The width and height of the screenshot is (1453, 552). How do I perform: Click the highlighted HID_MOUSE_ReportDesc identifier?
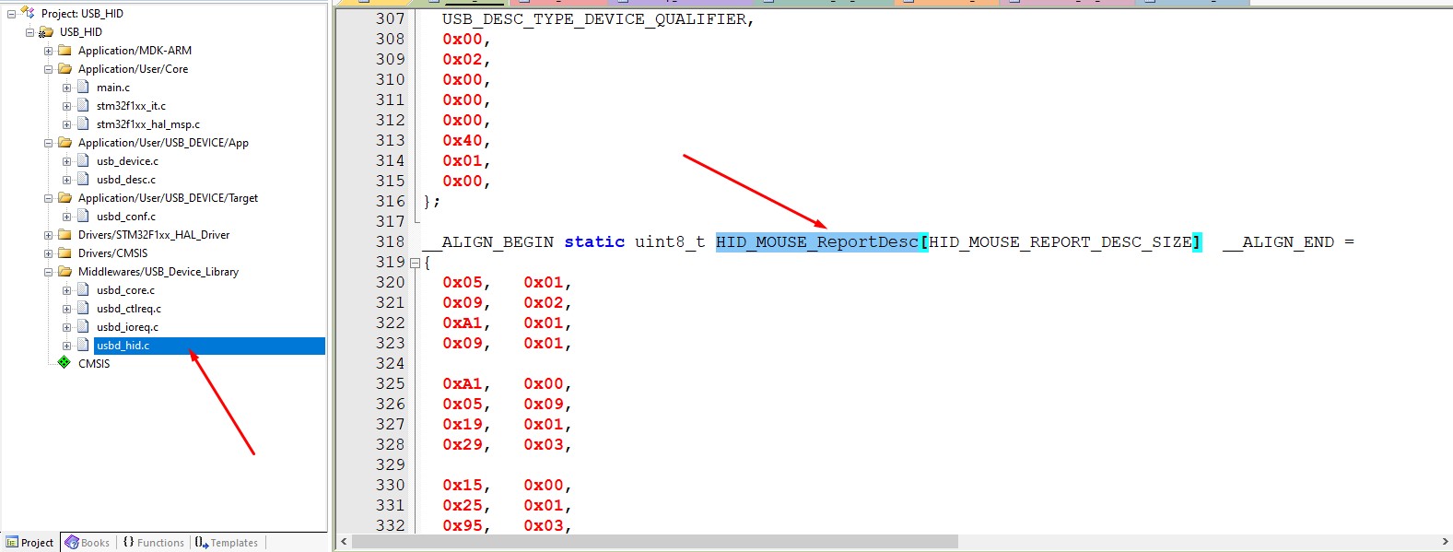(x=816, y=242)
